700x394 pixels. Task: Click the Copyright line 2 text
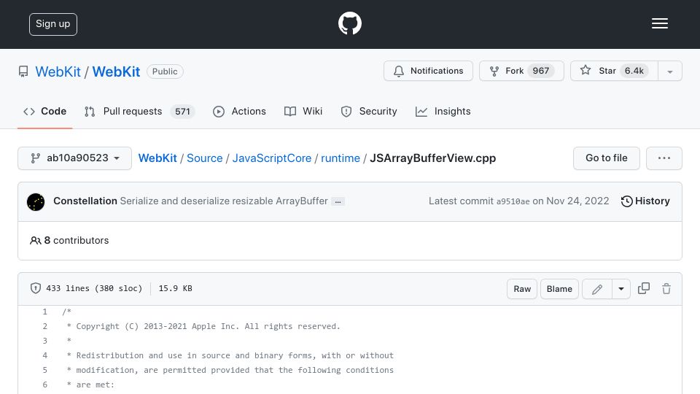tap(203, 327)
